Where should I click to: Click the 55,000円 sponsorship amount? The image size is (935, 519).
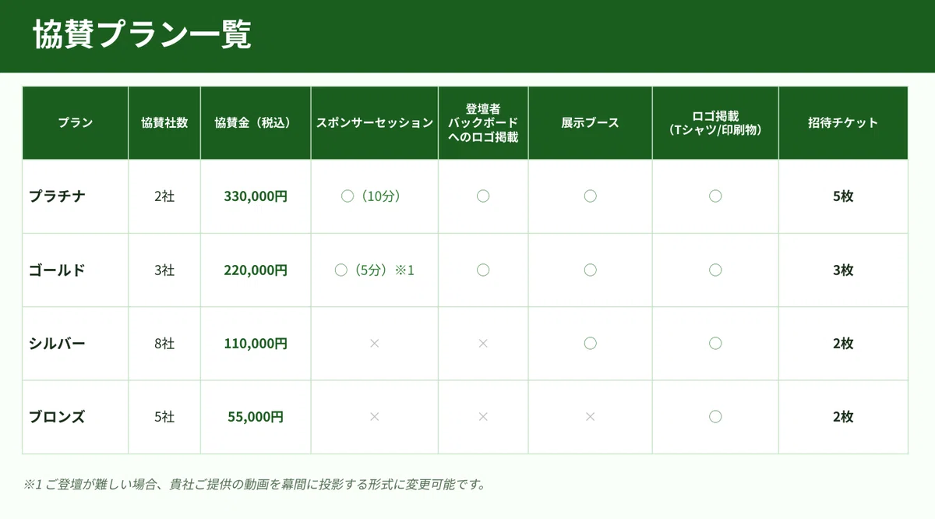coord(256,417)
